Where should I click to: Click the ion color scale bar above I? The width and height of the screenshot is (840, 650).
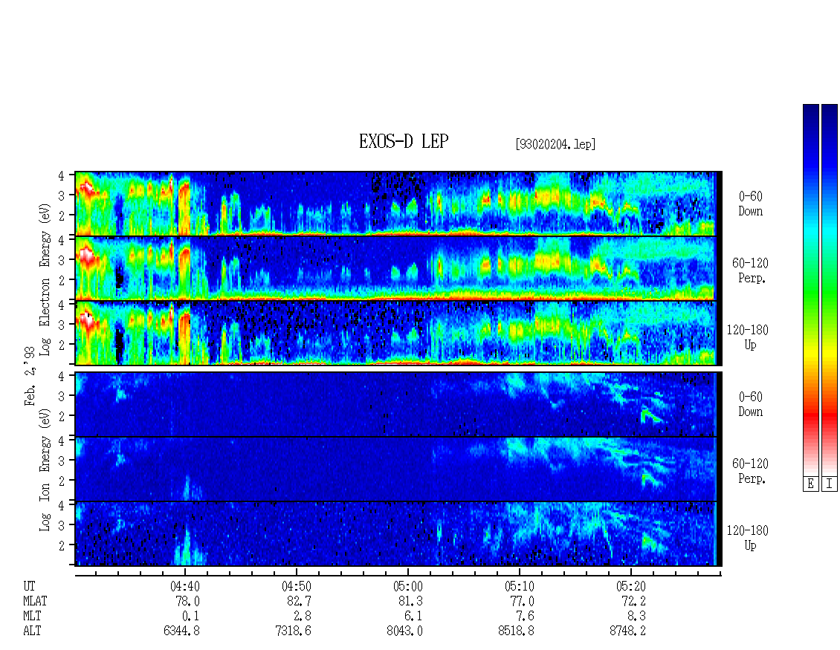coord(830,290)
